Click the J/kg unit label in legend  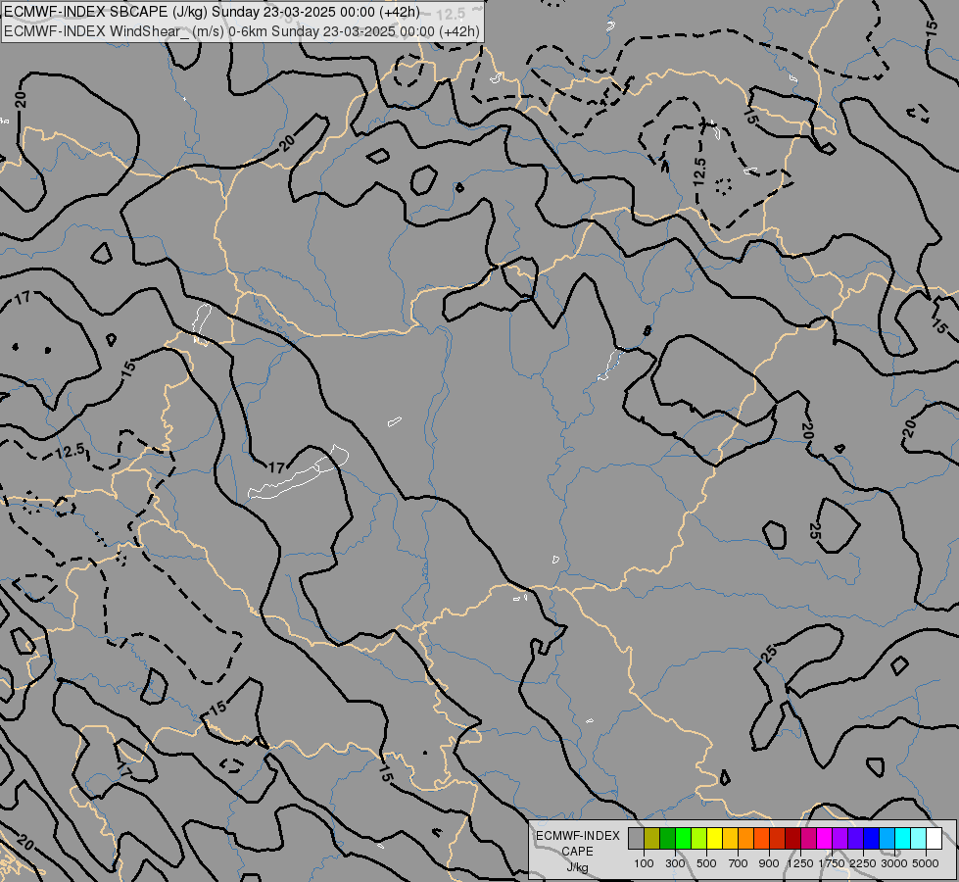coord(577,867)
